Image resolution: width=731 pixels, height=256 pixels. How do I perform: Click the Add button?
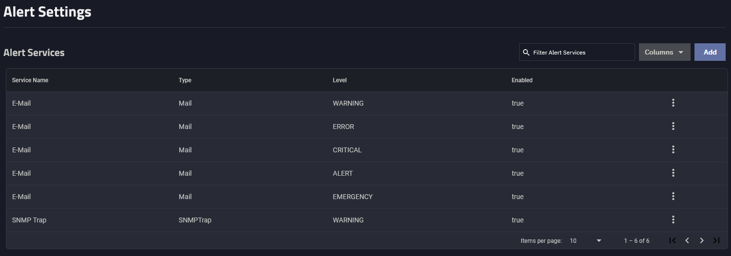pyautogui.click(x=710, y=52)
